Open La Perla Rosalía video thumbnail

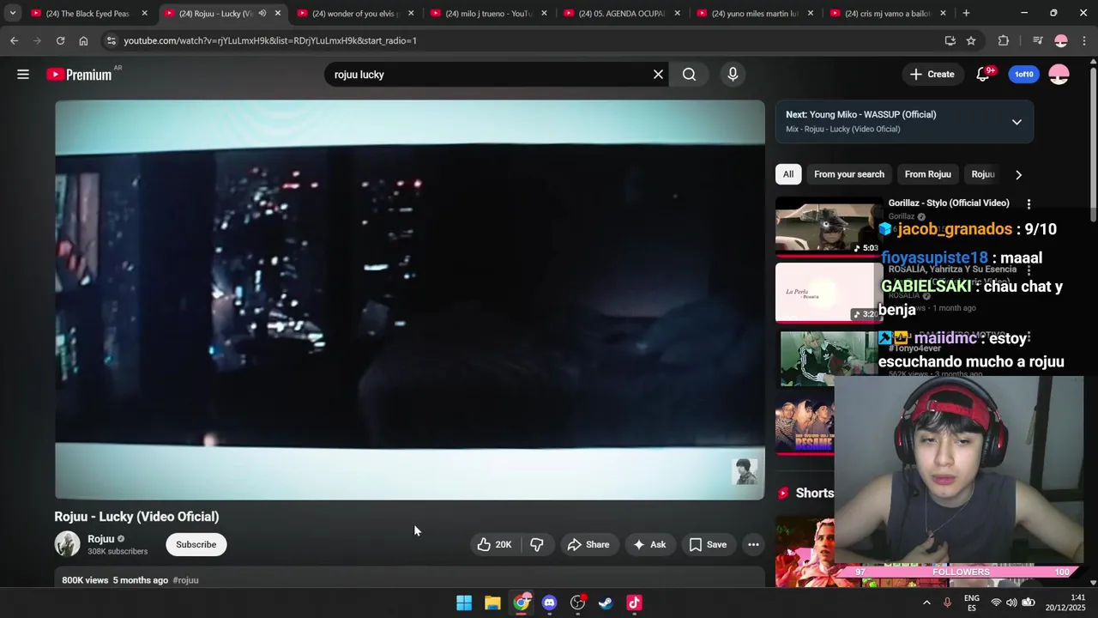829,293
